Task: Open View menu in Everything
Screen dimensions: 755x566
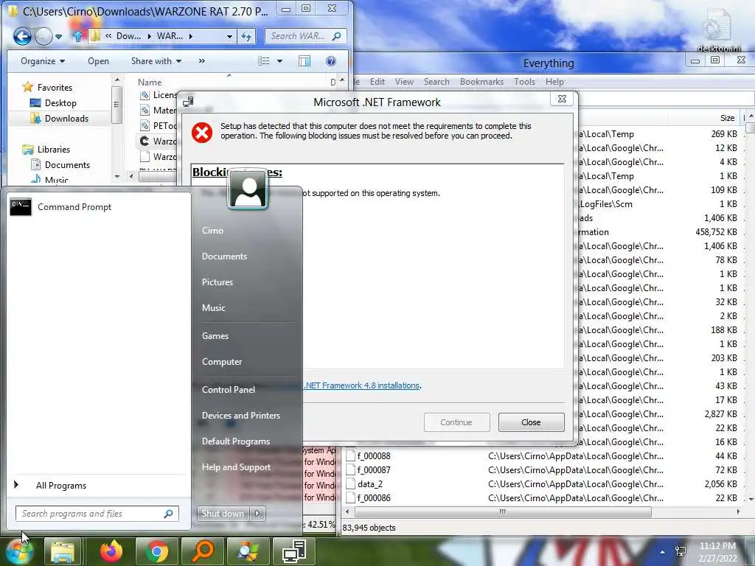Action: coord(404,82)
